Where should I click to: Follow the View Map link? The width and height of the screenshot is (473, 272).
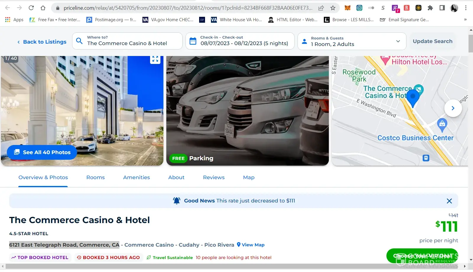click(251, 245)
